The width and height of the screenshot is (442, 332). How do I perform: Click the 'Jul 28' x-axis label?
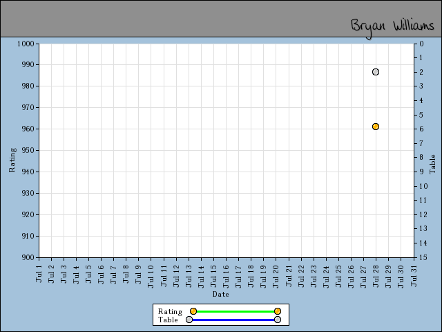click(x=376, y=277)
